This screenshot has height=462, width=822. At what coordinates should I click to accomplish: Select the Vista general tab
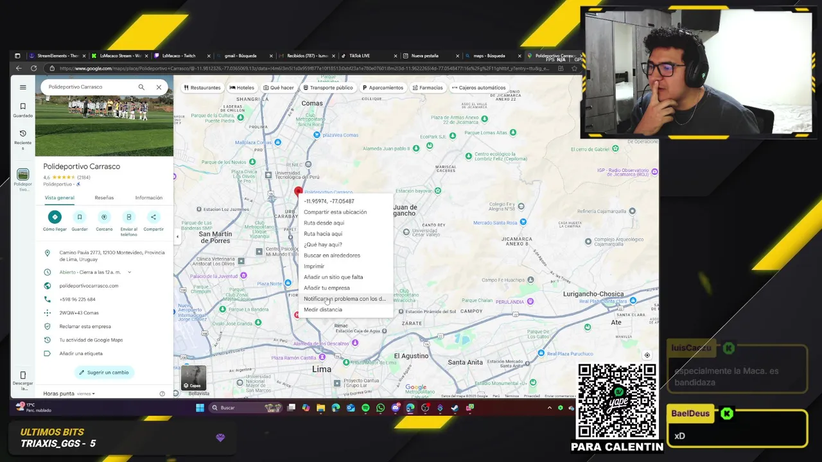(x=59, y=198)
